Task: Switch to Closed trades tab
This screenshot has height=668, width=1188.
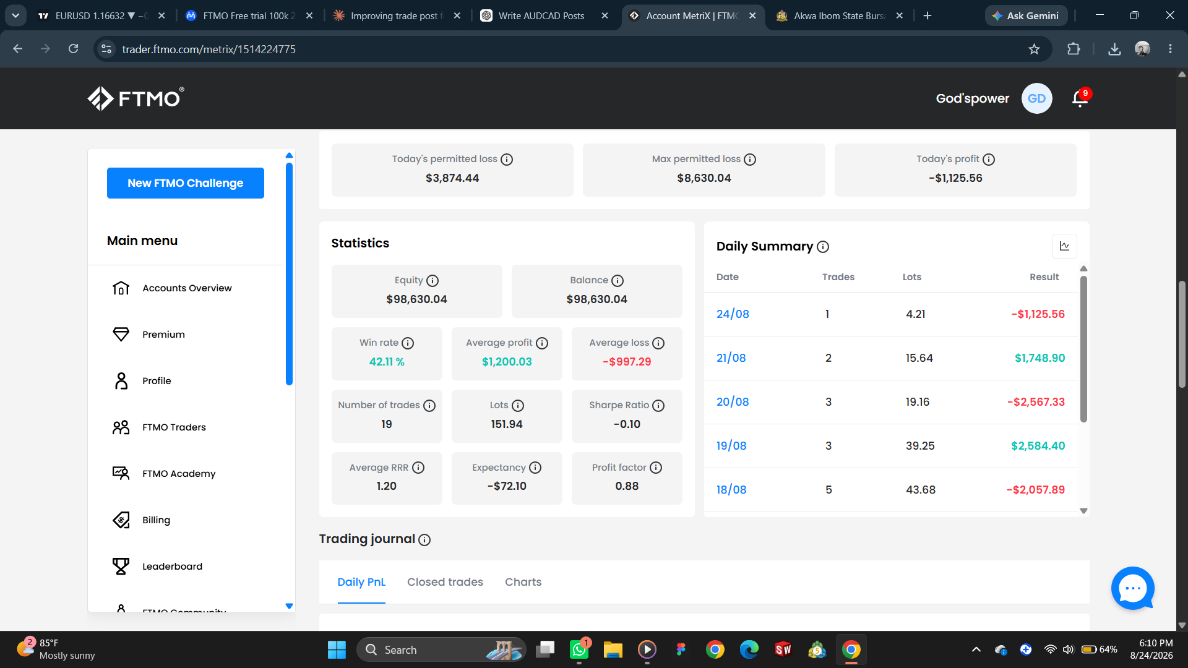Action: pyautogui.click(x=445, y=582)
